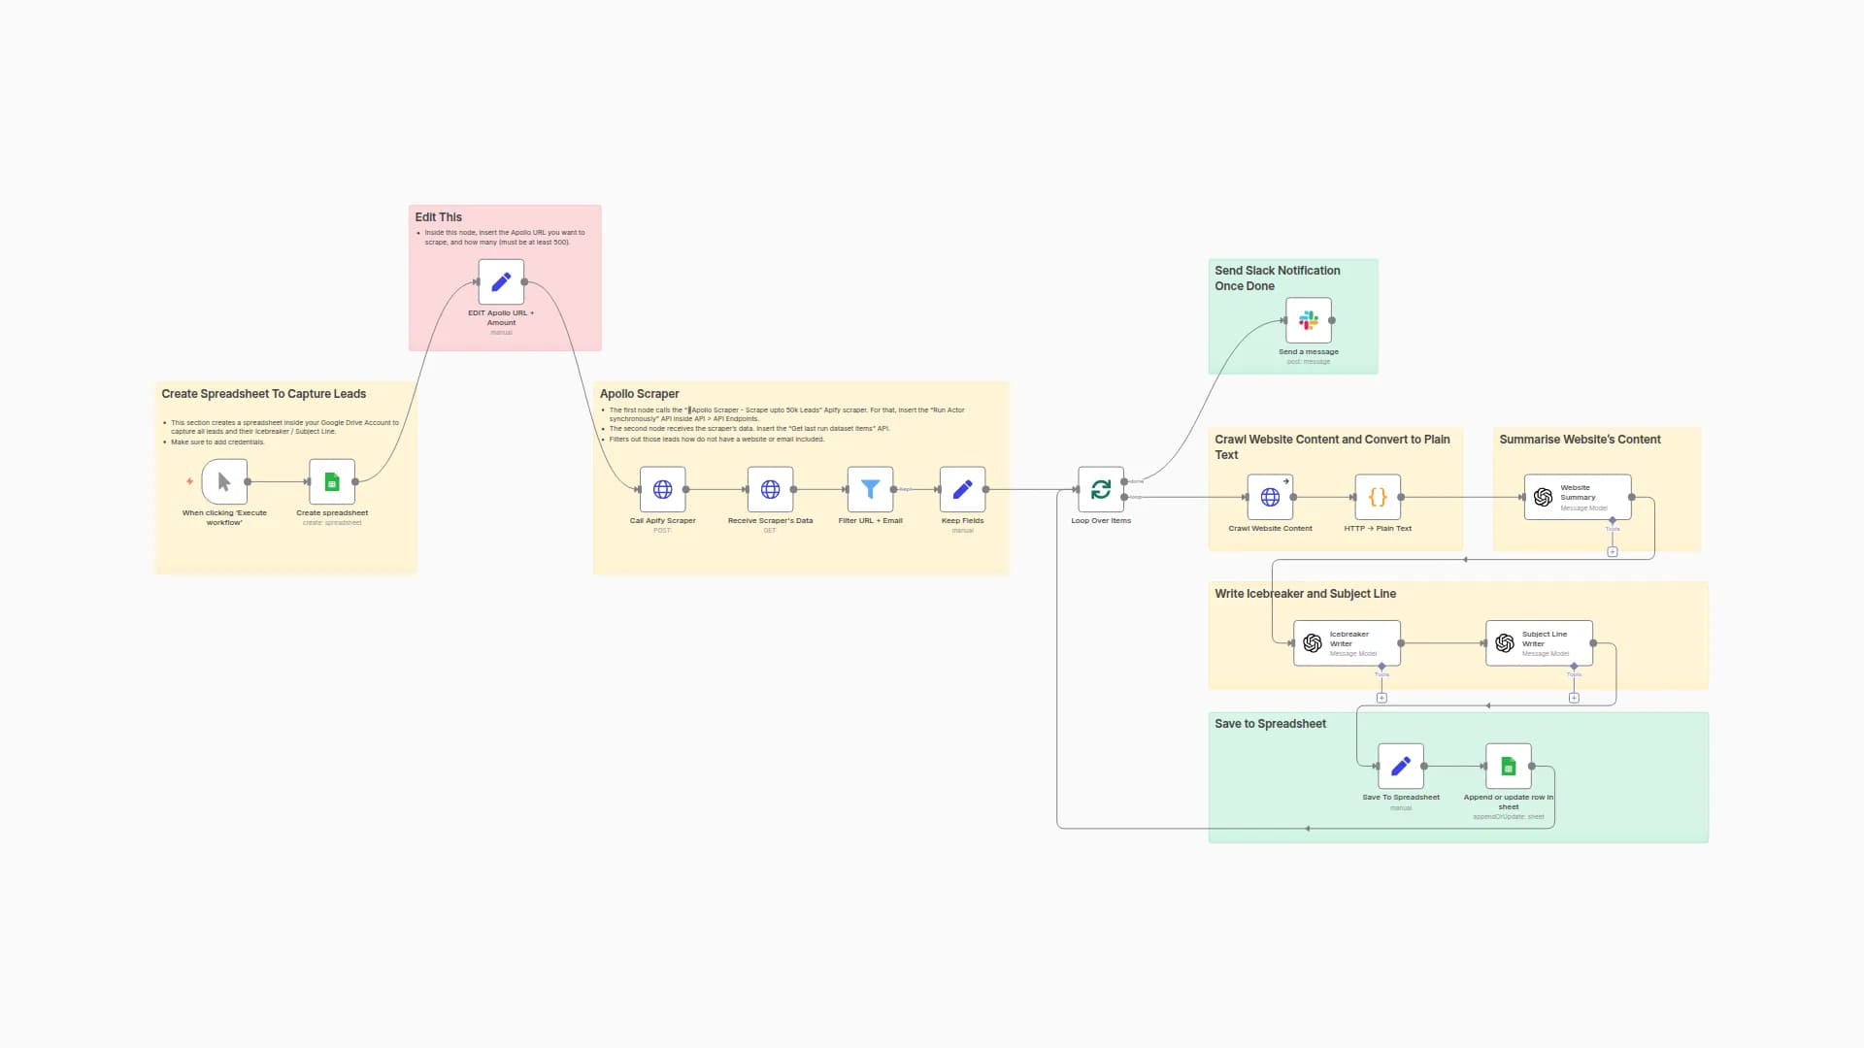Select the "Call Apify Scraper" POST node
The image size is (1864, 1048).
662,490
